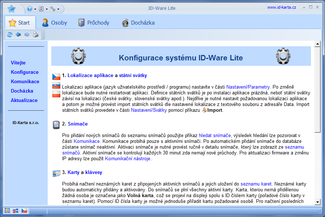
Task: Print the page with the printer icon
Action: [x=36, y=34]
